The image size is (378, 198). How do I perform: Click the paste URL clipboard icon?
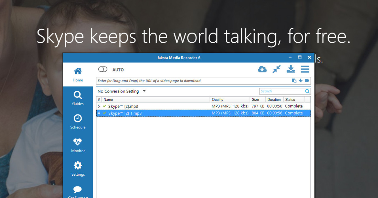pos(294,81)
